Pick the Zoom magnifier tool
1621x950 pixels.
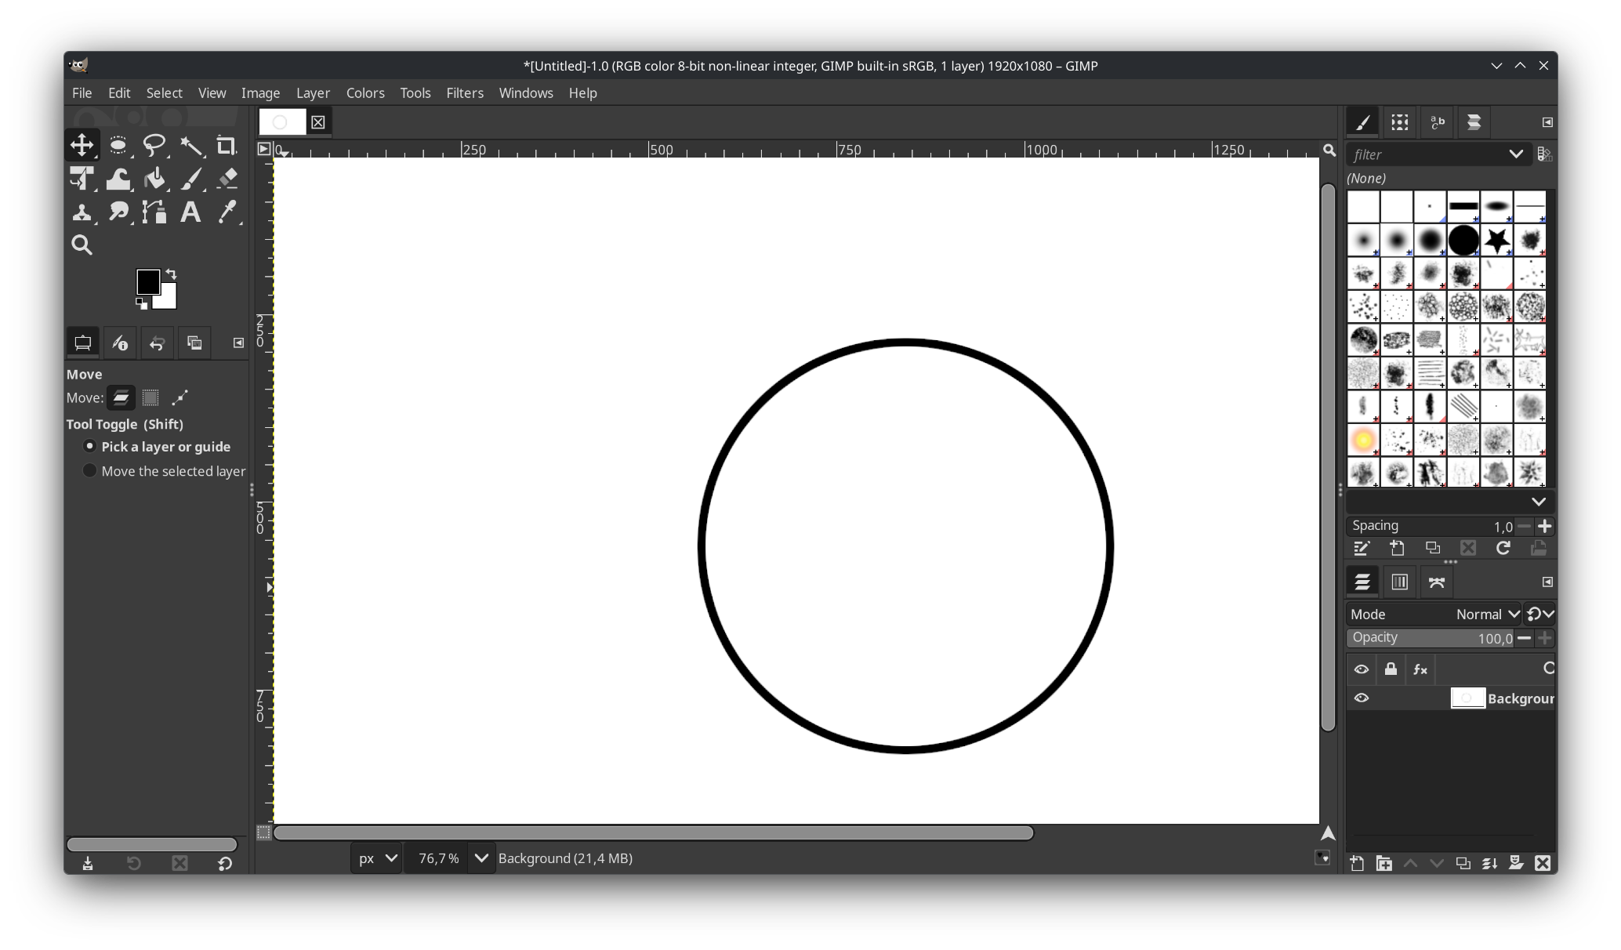pos(82,245)
